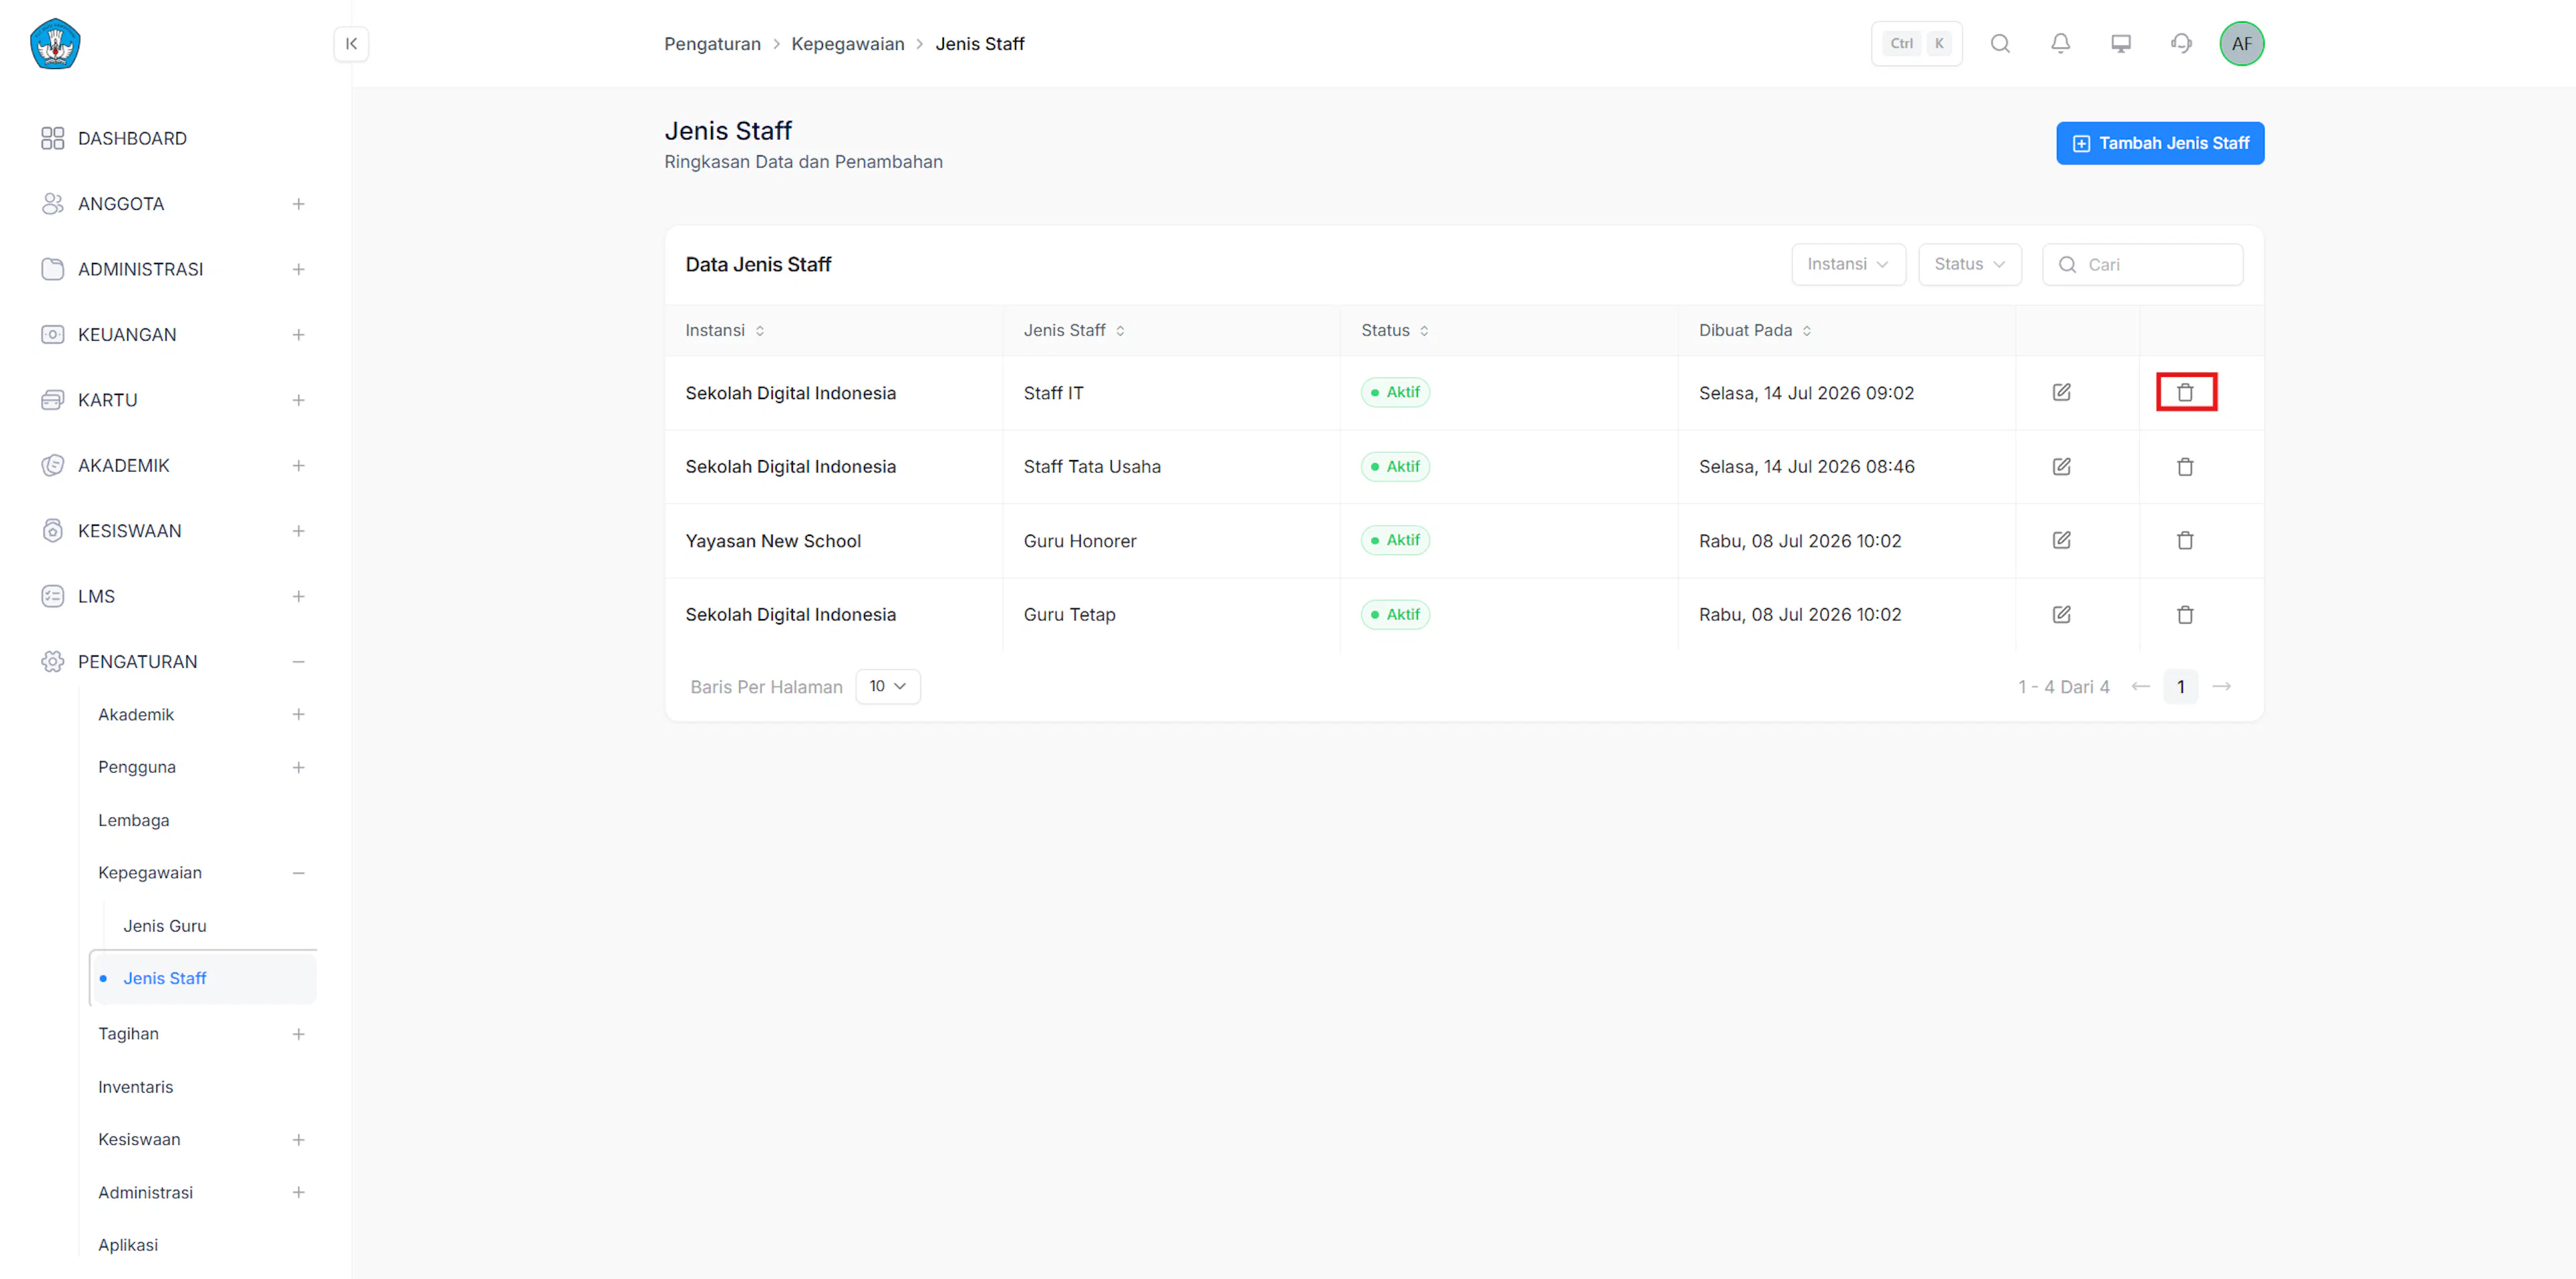This screenshot has width=2576, height=1279.
Task: Click the Dashboard grid icon
Action: pos(52,138)
